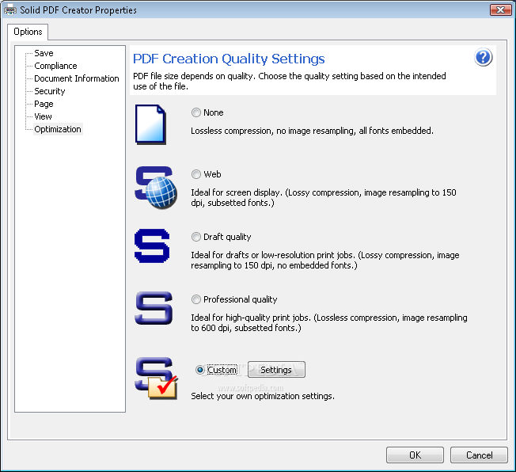516x472 pixels.
Task: Select the Web radio button
Action: click(196, 174)
